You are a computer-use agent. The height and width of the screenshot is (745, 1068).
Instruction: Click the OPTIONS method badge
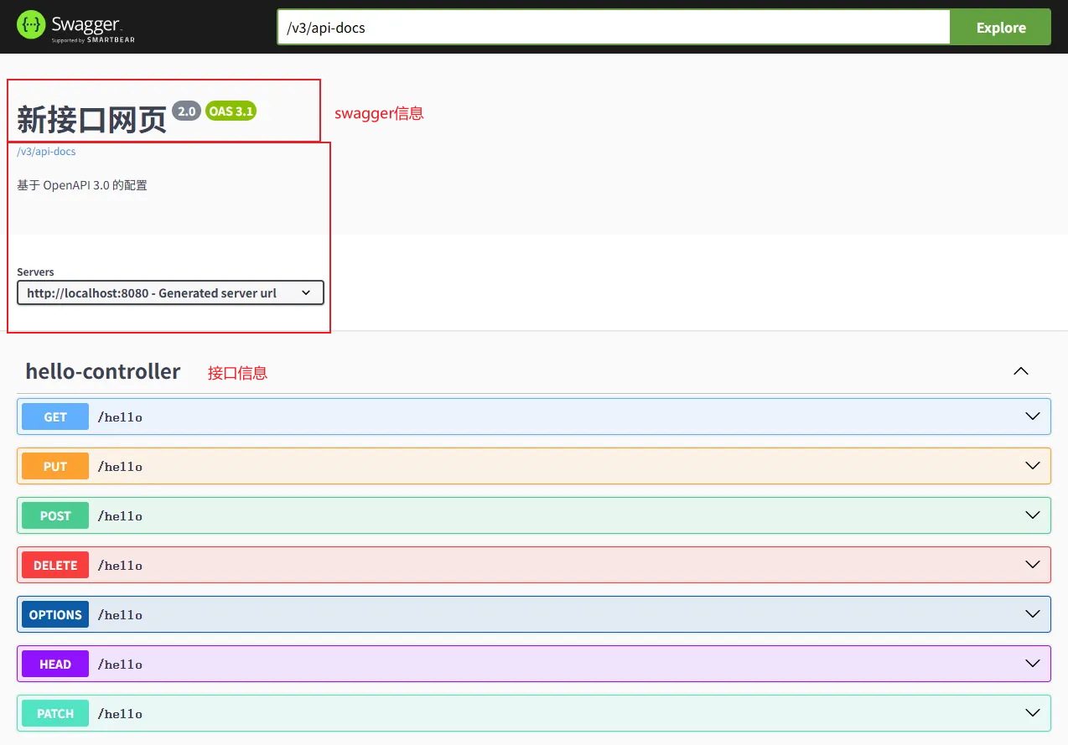(x=55, y=614)
